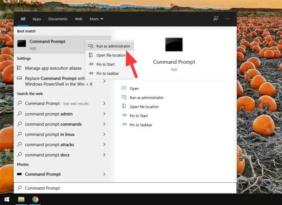Expand arrow for 'command prompt commands'
Viewport: 282px width, 205px height.
(x=104, y=124)
